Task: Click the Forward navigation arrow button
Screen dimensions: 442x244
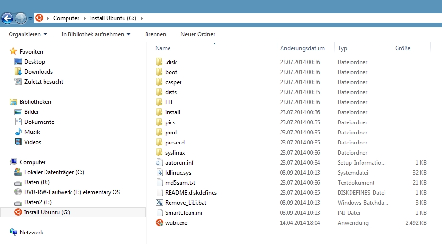Action: (x=21, y=19)
